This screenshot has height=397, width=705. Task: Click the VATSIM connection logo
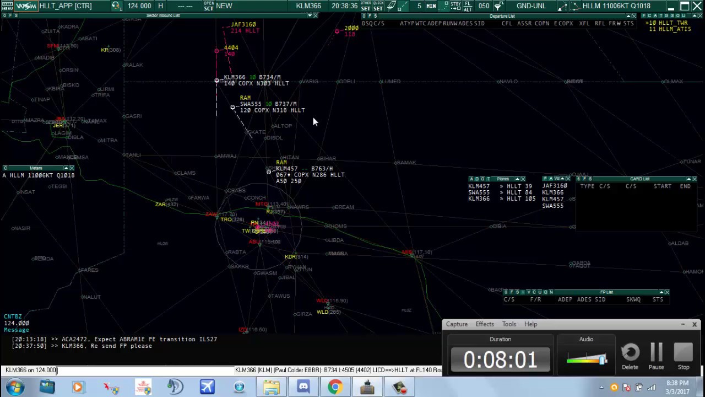coord(26,6)
